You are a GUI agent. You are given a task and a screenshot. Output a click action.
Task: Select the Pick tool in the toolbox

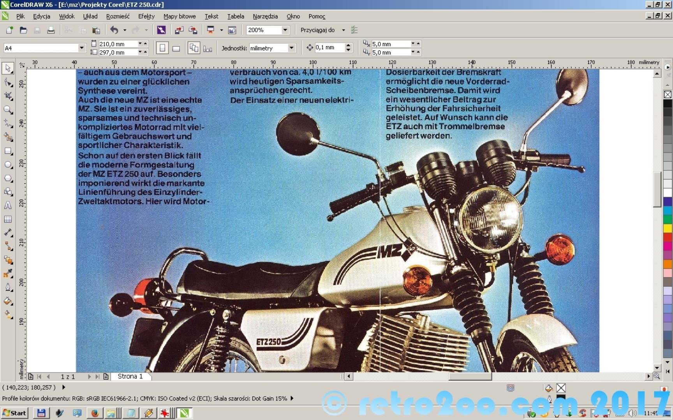tap(8, 68)
